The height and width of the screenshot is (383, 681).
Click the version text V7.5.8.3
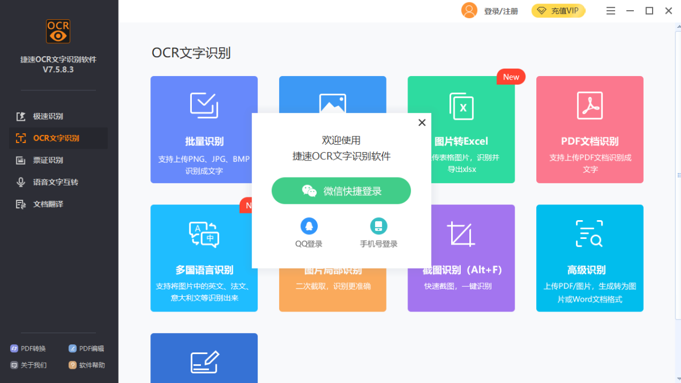[x=58, y=70]
